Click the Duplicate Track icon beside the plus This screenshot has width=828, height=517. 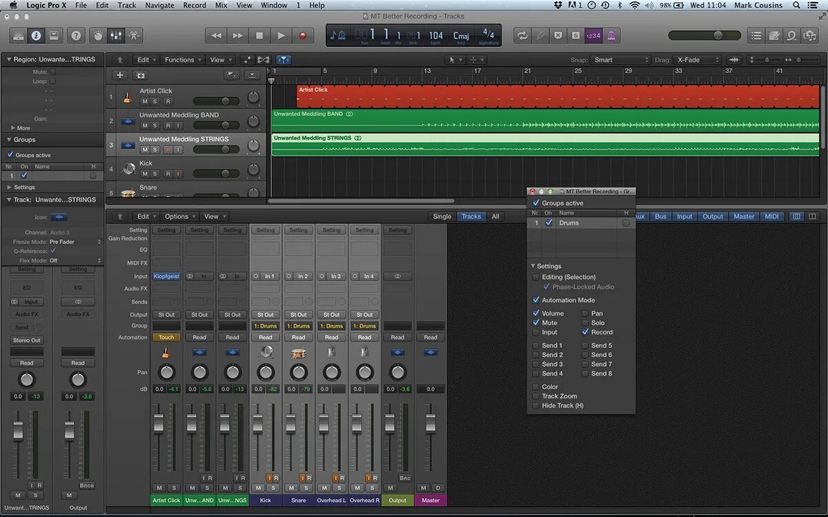(x=141, y=75)
